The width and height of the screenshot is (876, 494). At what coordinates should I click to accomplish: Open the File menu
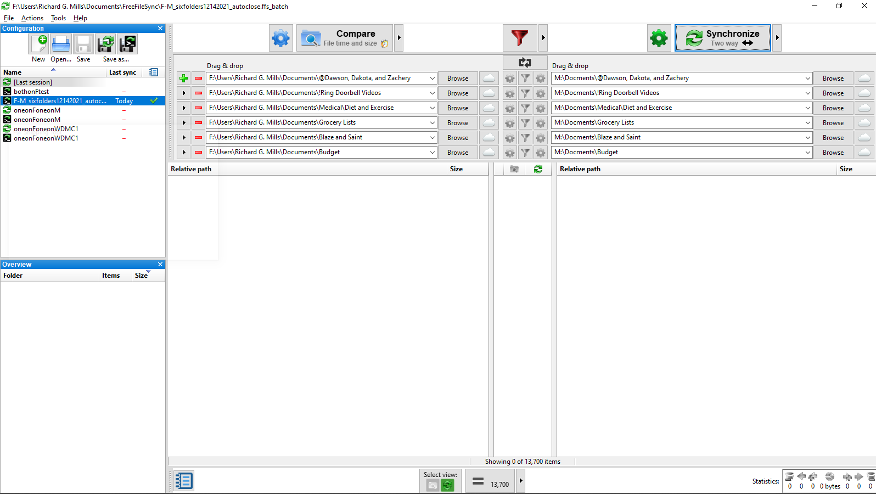point(9,18)
